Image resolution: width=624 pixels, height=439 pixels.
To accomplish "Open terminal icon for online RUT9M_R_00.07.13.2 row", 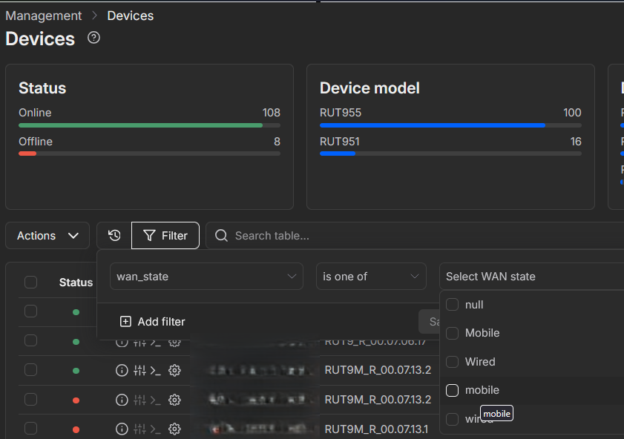I will coord(156,371).
